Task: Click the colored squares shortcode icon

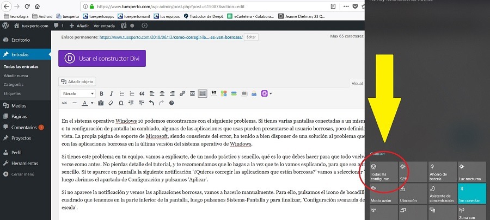Action: pyautogui.click(x=223, y=93)
